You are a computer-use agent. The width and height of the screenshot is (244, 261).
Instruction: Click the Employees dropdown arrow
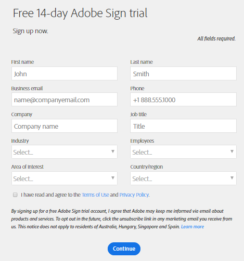(x=232, y=152)
